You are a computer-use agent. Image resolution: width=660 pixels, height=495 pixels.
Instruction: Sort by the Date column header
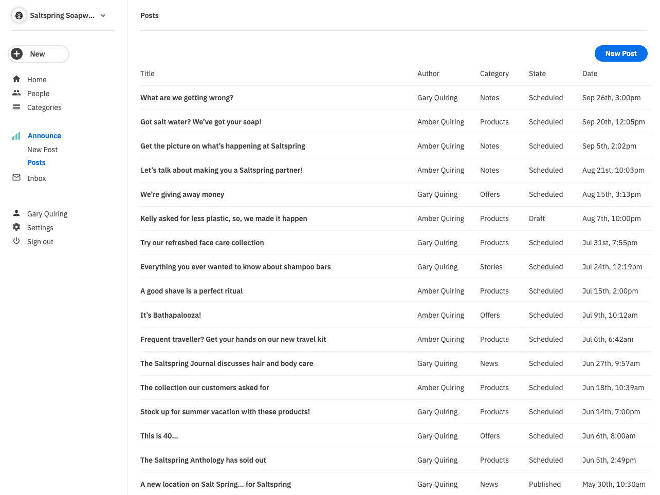click(590, 74)
